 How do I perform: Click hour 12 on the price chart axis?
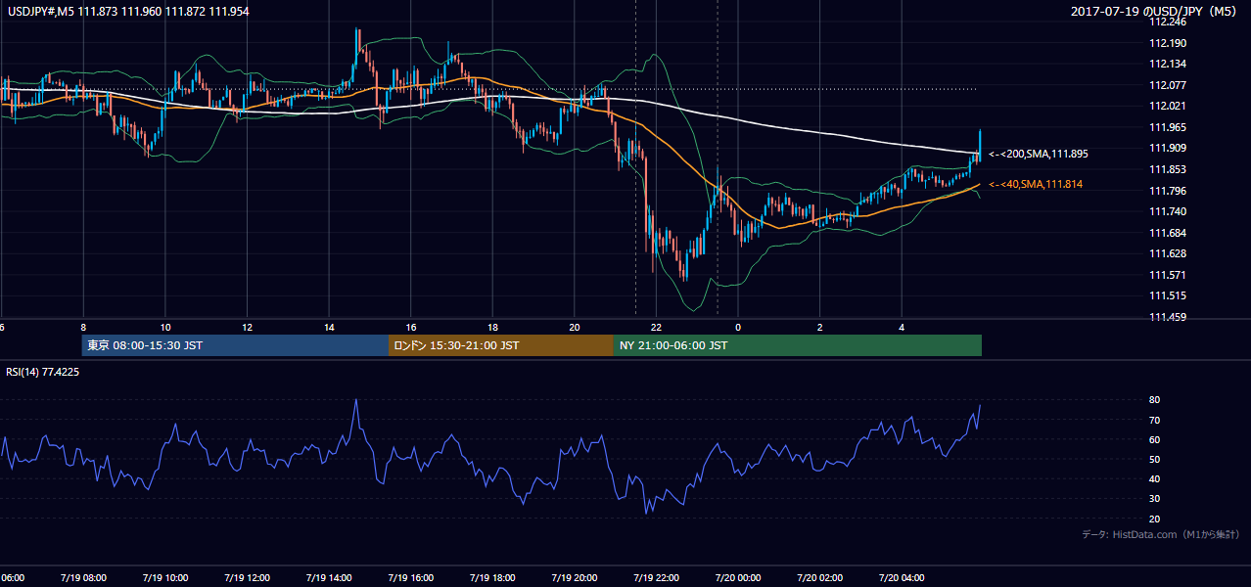coord(247,328)
